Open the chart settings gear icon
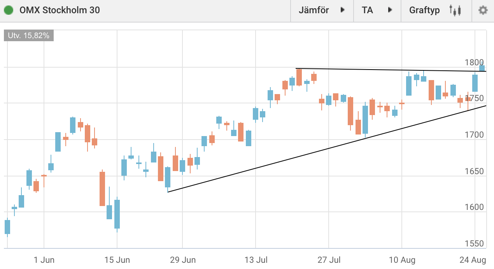 coord(483,10)
